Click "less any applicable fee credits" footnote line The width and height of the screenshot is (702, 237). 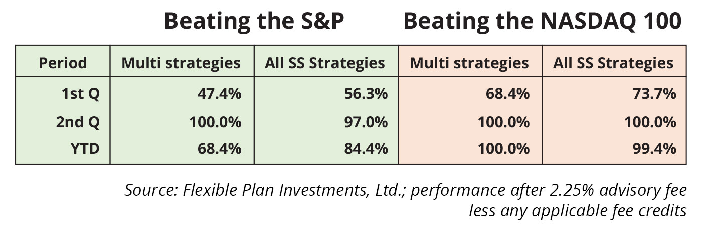click(x=577, y=211)
